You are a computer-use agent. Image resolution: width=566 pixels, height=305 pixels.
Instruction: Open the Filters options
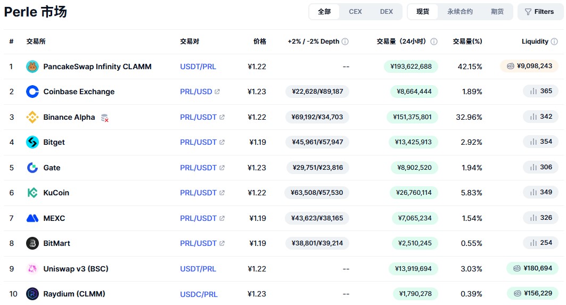point(539,12)
